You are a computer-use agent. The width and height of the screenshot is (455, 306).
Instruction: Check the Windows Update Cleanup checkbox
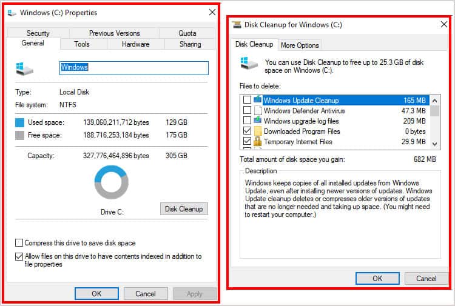pos(247,100)
